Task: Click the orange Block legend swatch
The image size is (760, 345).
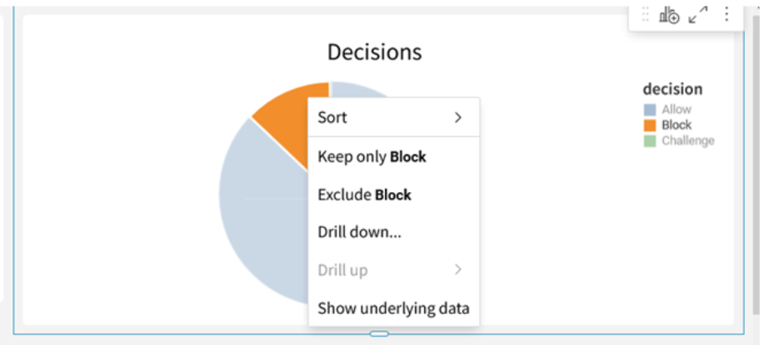Action: pos(650,125)
